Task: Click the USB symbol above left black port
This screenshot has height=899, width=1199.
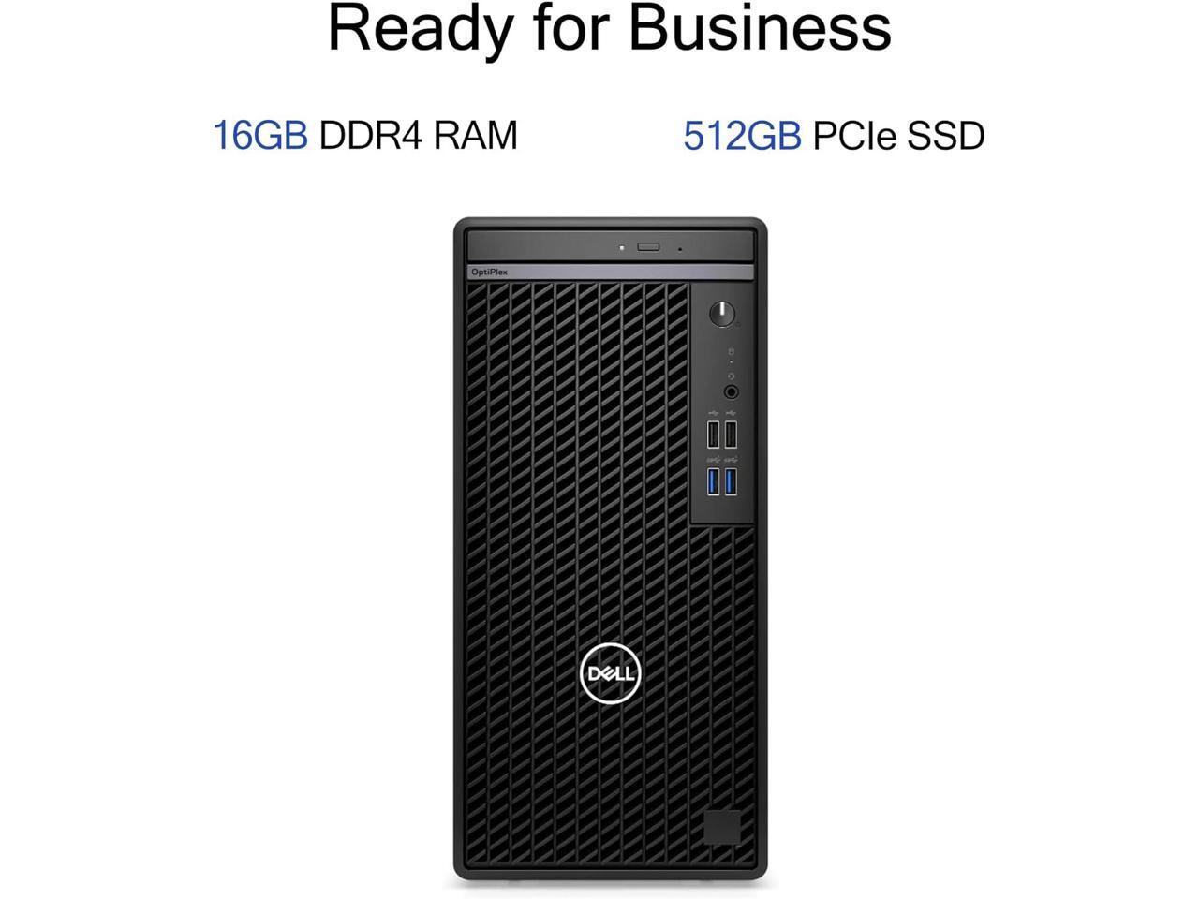Action: pos(713,413)
